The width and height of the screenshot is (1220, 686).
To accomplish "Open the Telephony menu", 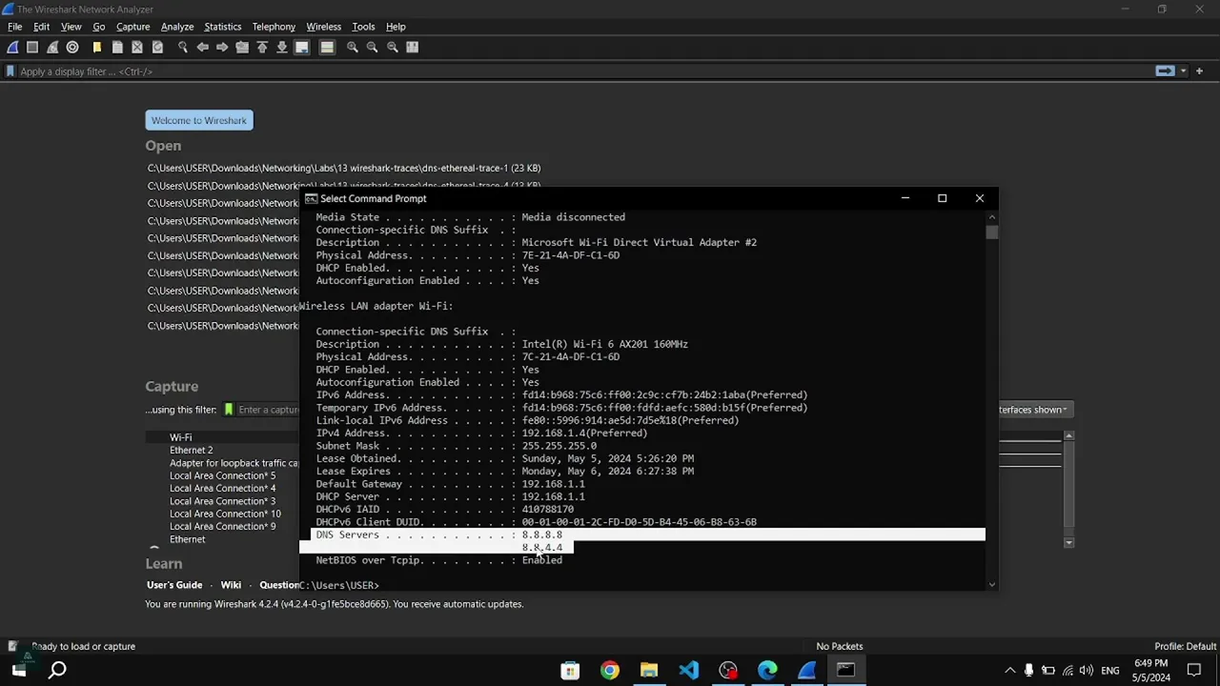I will click(x=274, y=27).
